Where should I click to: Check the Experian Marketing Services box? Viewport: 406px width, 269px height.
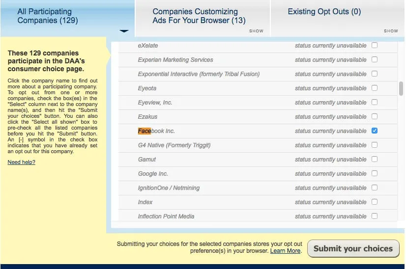click(375, 60)
